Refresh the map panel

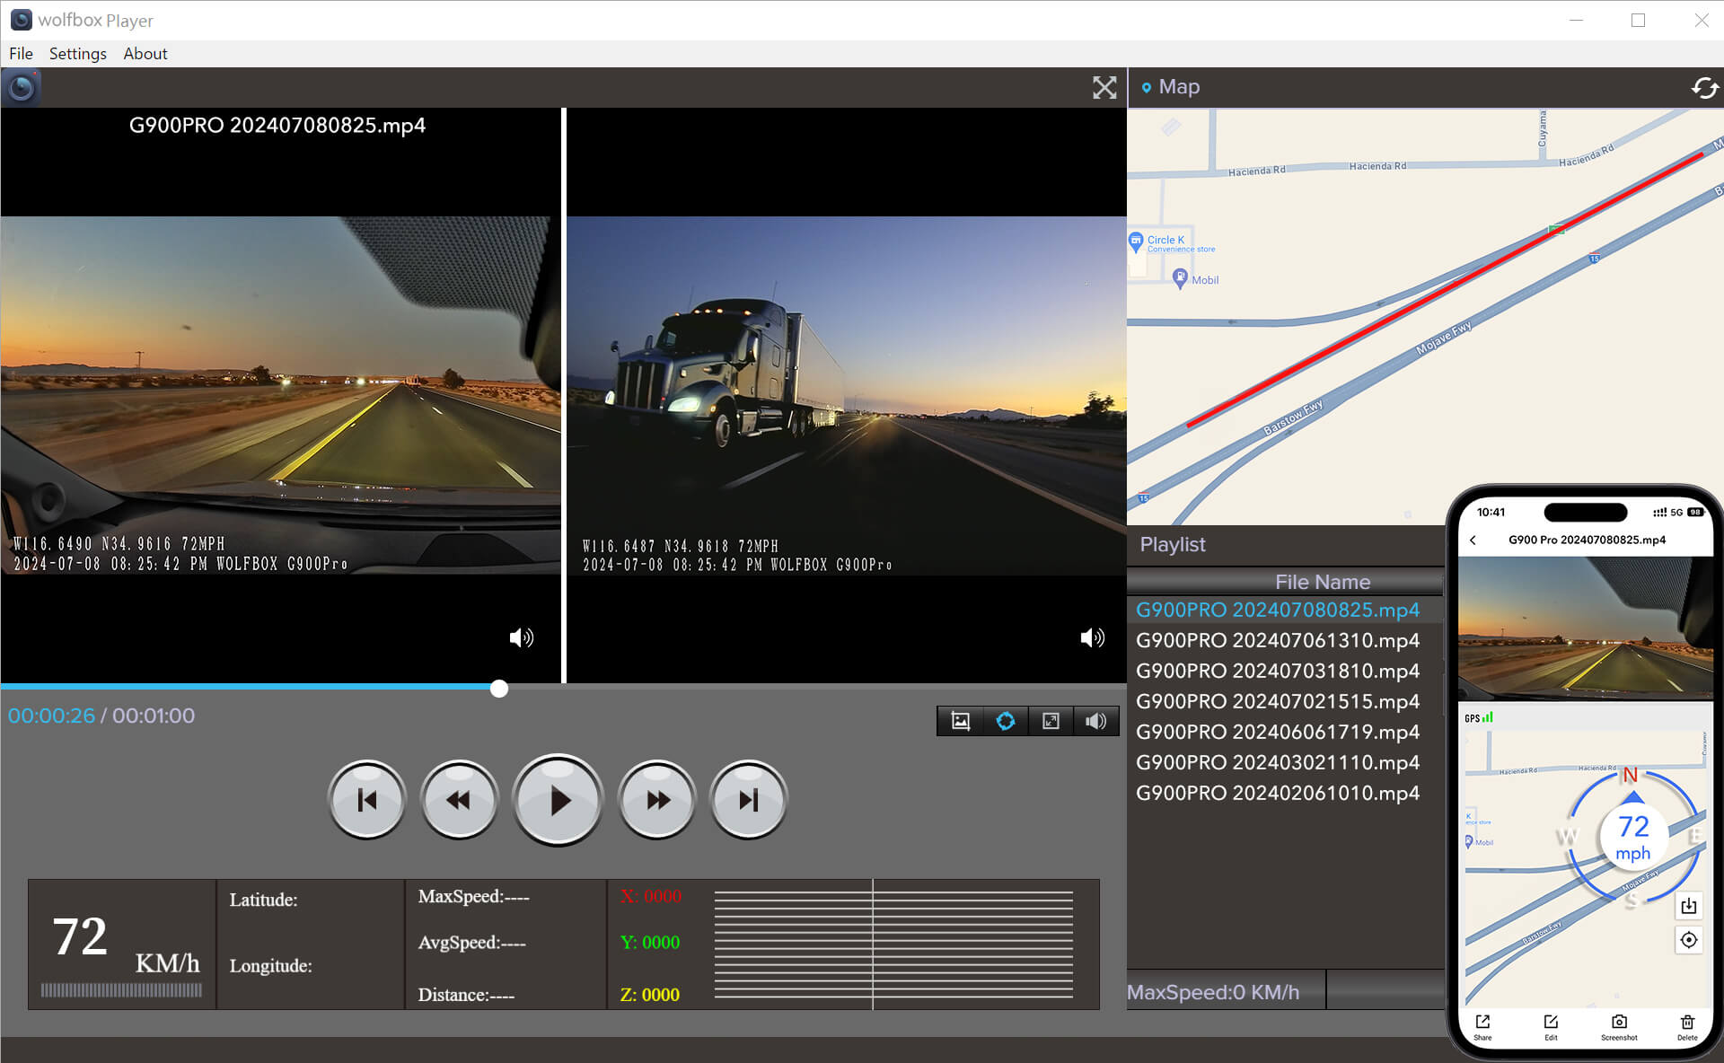click(x=1703, y=87)
